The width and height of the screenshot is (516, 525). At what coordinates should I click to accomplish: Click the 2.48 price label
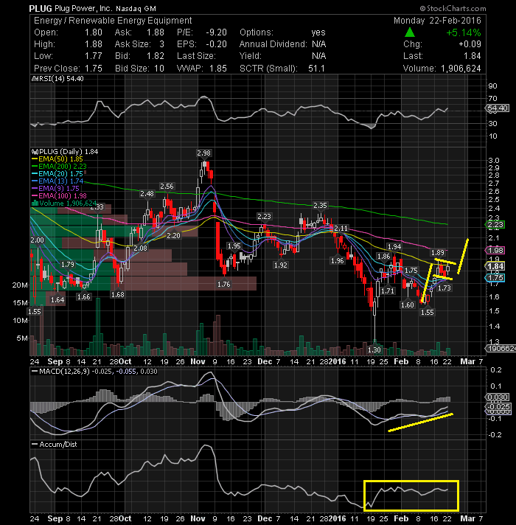coord(147,193)
